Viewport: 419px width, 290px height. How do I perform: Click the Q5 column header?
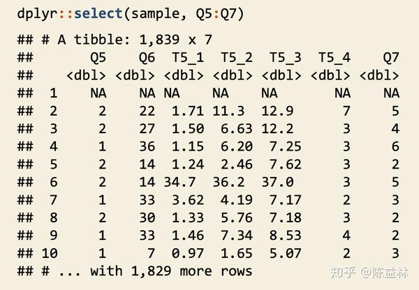98,56
